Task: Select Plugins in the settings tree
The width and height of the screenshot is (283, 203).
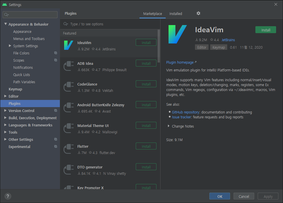Action: tap(30, 103)
